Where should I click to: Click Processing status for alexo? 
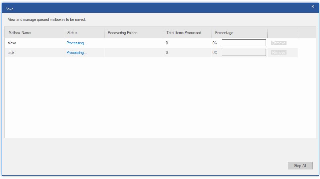77,43
